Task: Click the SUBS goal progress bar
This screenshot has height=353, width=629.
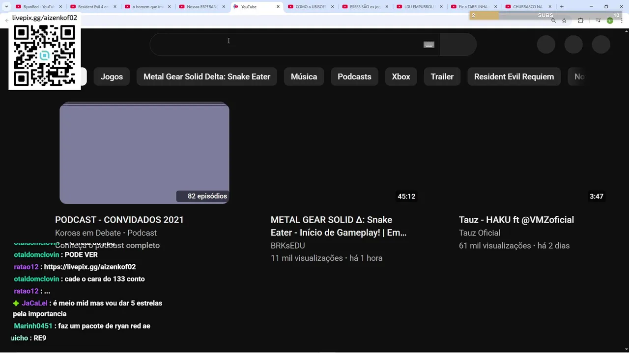Action: click(545, 15)
